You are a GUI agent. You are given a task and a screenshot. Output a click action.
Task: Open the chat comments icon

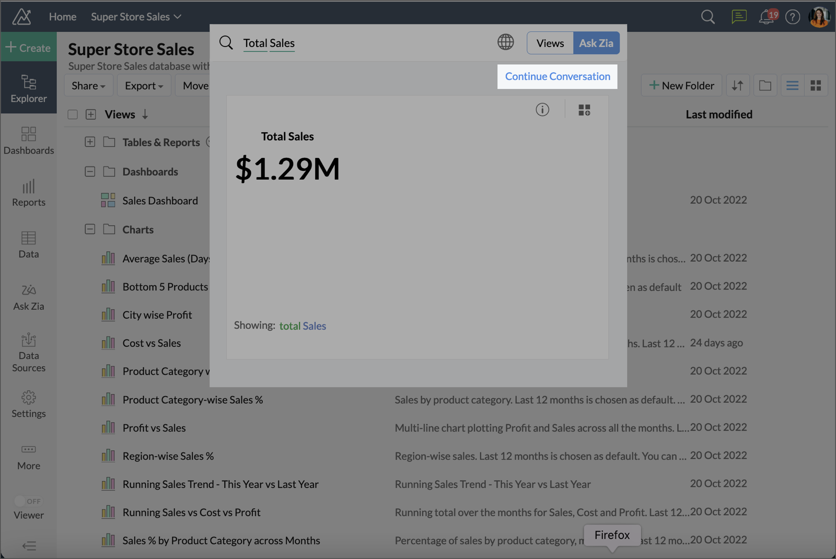[739, 17]
